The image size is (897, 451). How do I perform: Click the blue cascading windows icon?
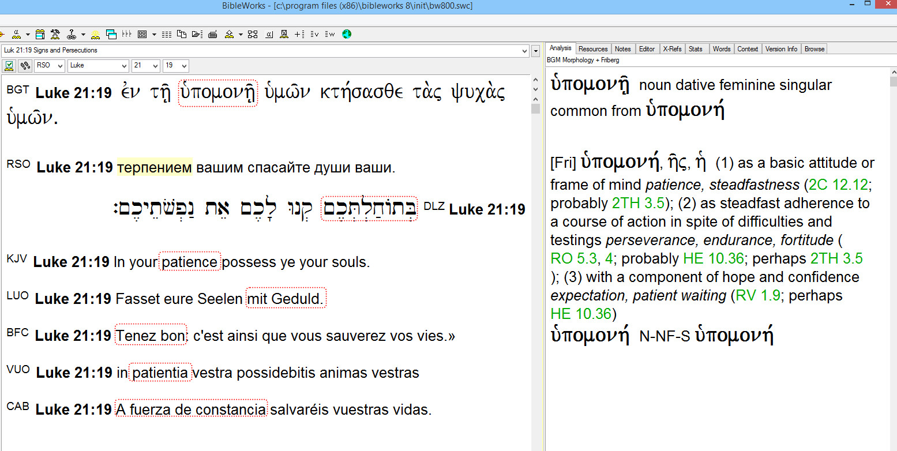[111, 34]
